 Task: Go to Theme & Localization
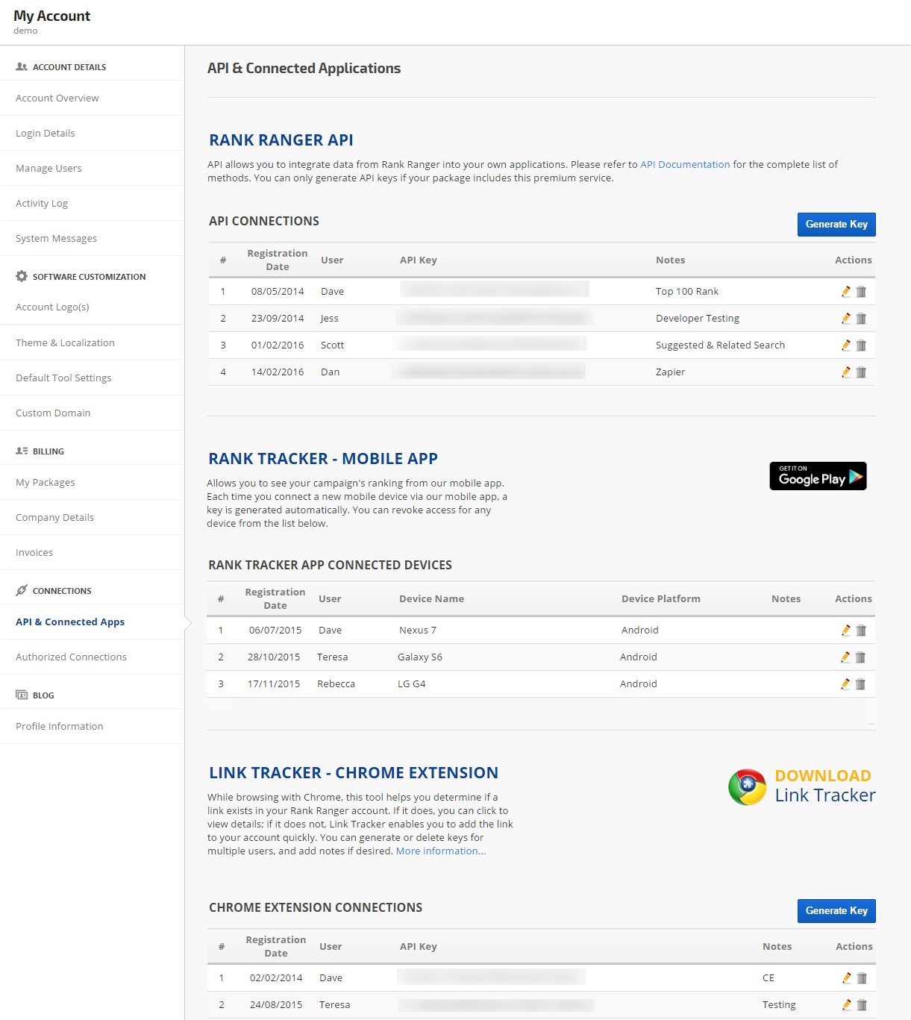(65, 343)
